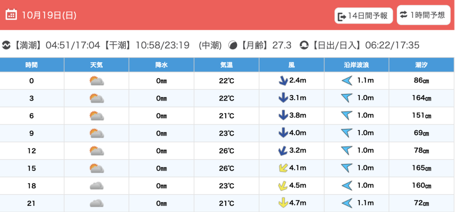Click the blue wind arrow at hour 6
This screenshot has width=455, height=212.
pos(283,116)
